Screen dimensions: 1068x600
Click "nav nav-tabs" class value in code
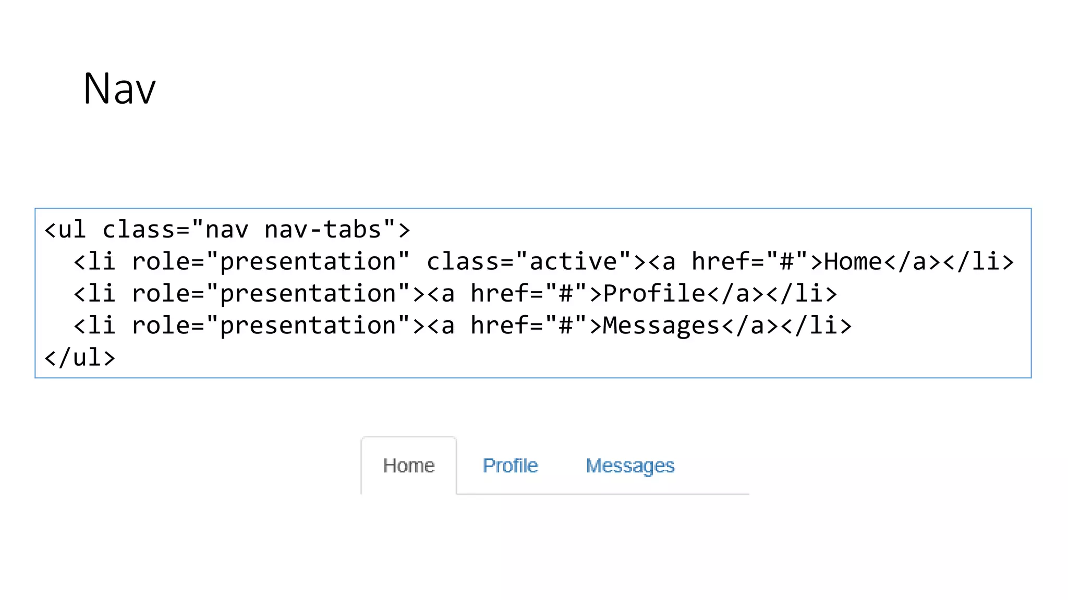293,230
